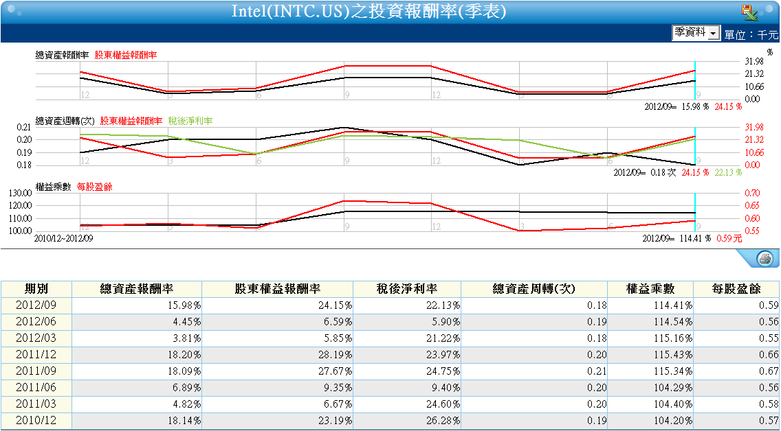Click the page title Intel(INTC.US)之投資報酬率(季表)

pyautogui.click(x=368, y=12)
